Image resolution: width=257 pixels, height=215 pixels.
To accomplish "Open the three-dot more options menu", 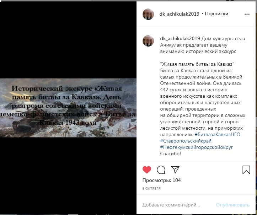I will 247,14.
